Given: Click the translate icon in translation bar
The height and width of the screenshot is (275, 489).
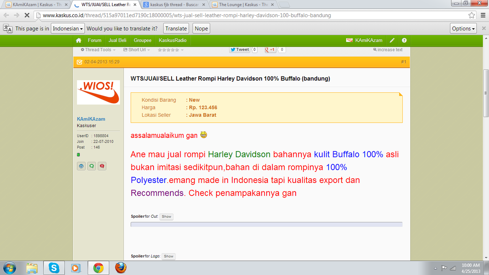Looking at the screenshot, I should 8,29.
